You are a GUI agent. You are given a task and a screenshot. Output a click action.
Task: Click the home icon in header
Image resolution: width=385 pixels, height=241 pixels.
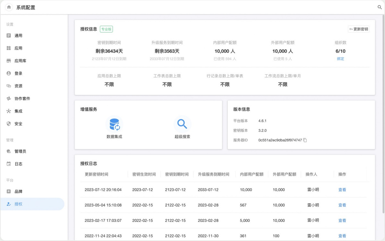pyautogui.click(x=9, y=7)
